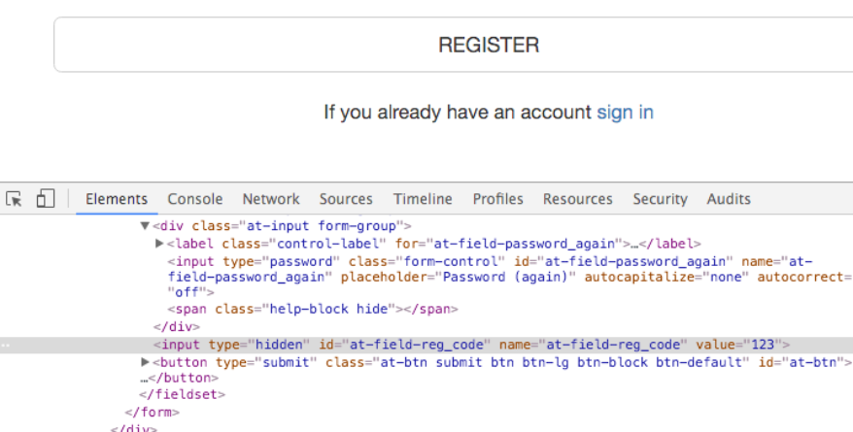Screen dimensions: 853x432
Task: Expand the control-label label node
Action: pyautogui.click(x=160, y=244)
